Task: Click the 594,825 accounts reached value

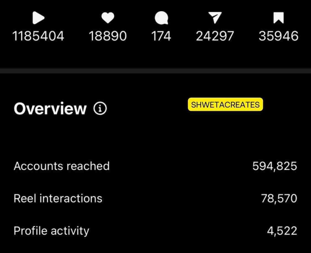Action: point(275,166)
